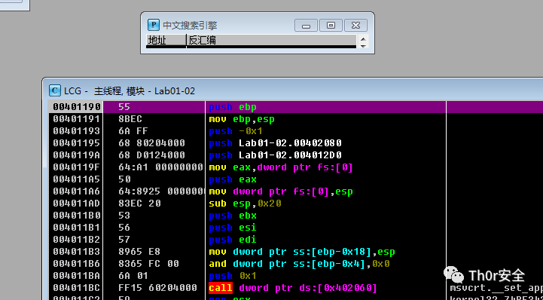Viewport: 543px width, 300px height.
Task: Click the push eax instruction
Action: [x=233, y=179]
